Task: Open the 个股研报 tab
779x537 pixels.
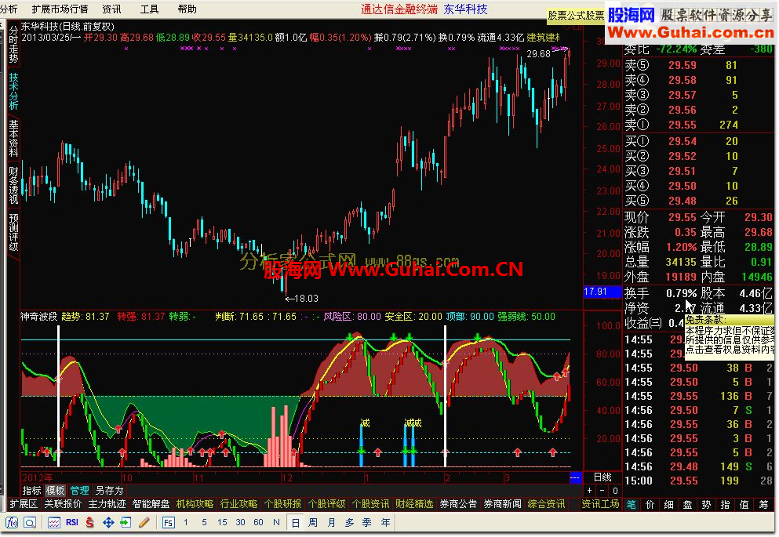Action: (x=282, y=504)
